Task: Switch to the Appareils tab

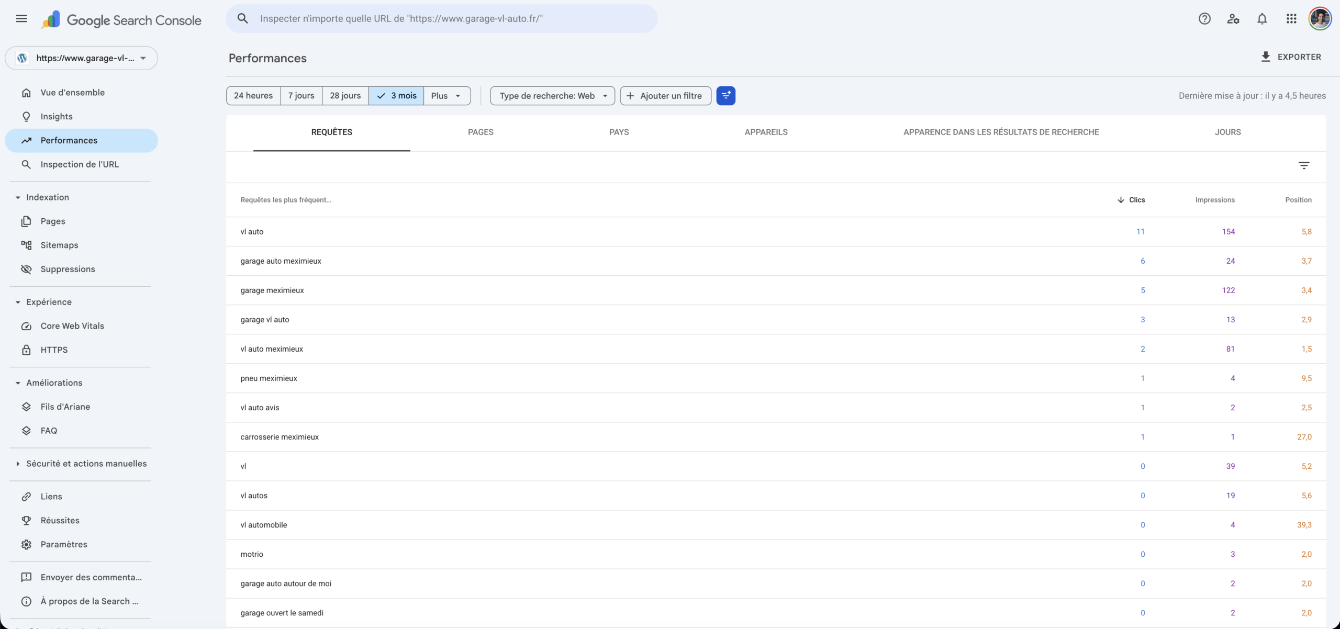Action: click(x=766, y=132)
